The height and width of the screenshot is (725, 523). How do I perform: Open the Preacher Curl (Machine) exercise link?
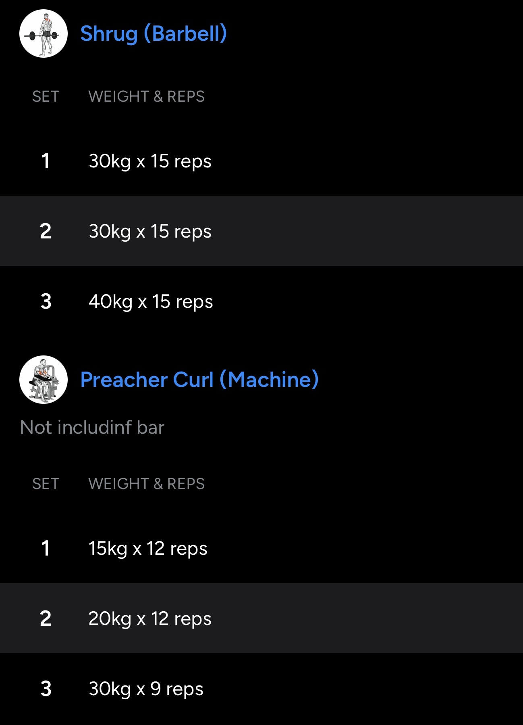point(199,380)
